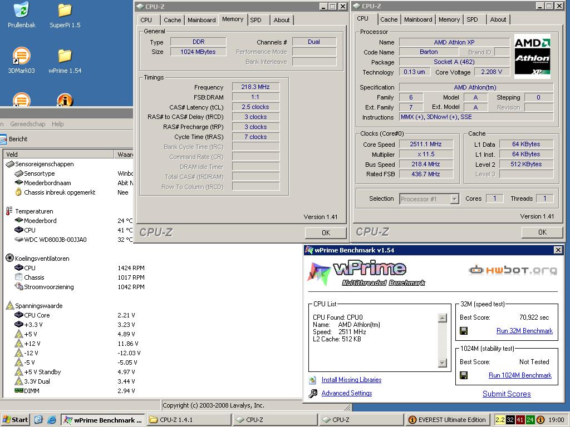
Task: Select the +12 V voltage row
Action: tap(76, 344)
